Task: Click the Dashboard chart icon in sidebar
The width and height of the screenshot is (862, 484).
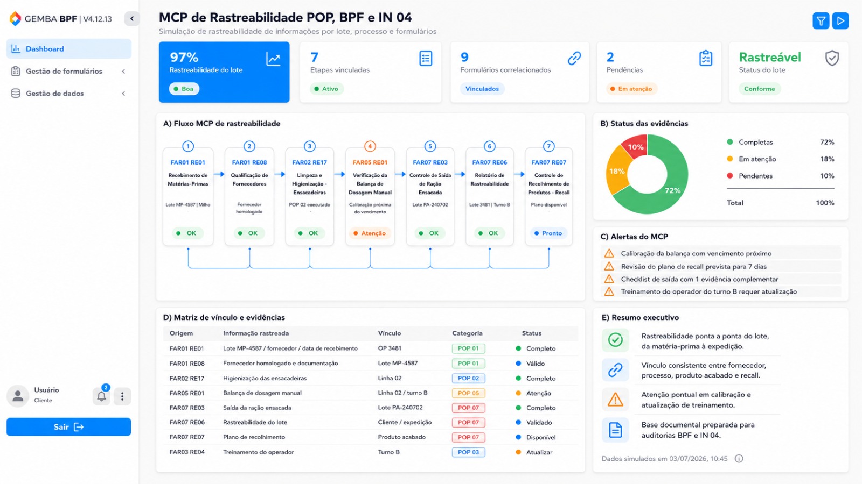Action: pos(16,48)
